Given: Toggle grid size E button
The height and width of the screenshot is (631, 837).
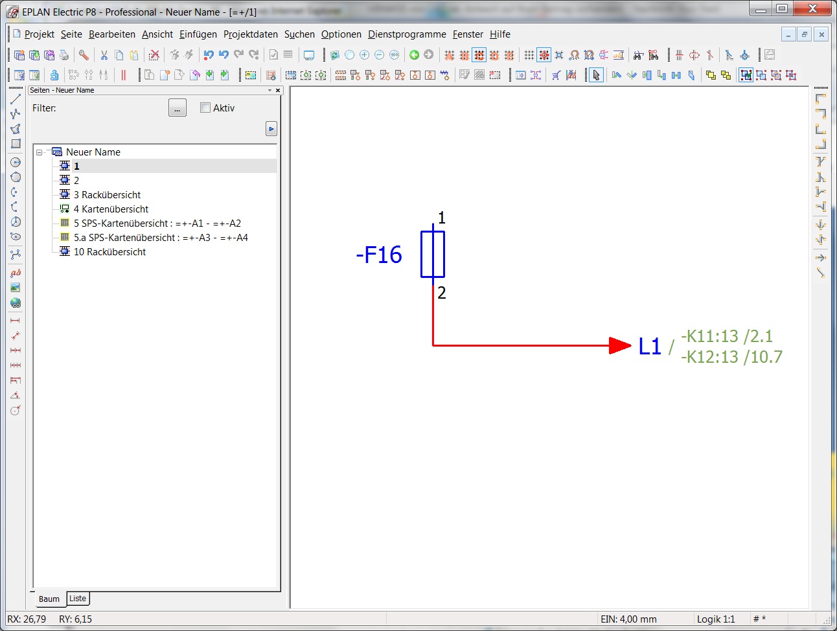Looking at the screenshot, I should pyautogui.click(x=509, y=55).
